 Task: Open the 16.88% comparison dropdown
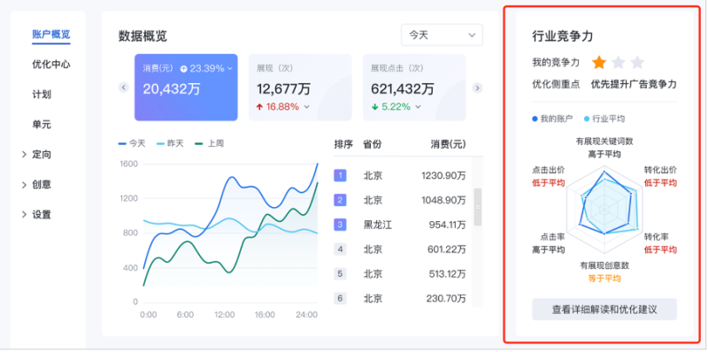point(306,107)
